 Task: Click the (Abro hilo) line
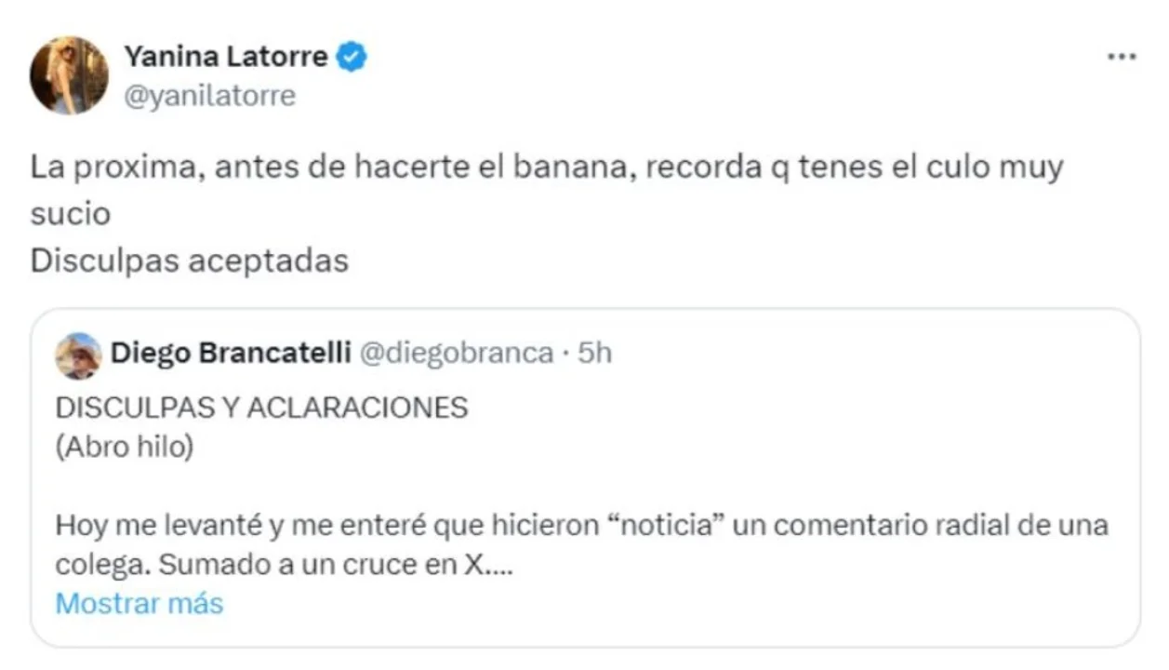125,447
